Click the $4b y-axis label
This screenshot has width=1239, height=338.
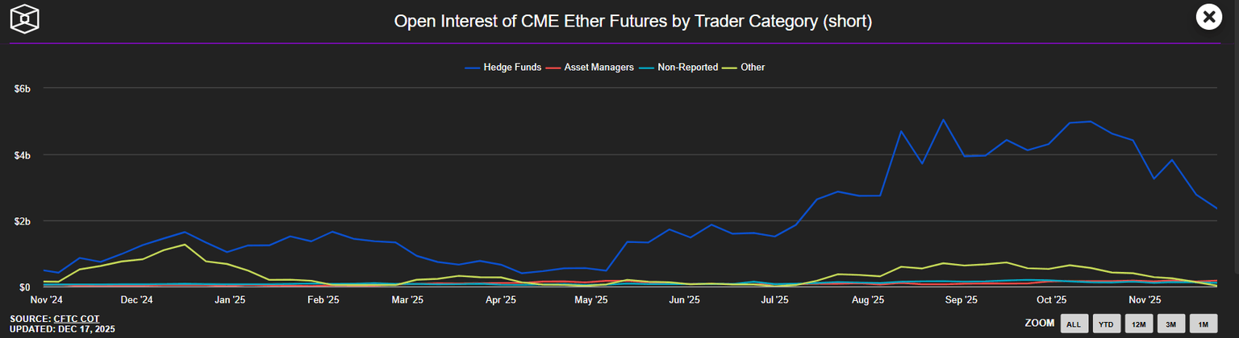click(23, 155)
